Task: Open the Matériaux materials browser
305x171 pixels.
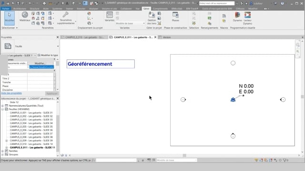Action: click(x=25, y=17)
